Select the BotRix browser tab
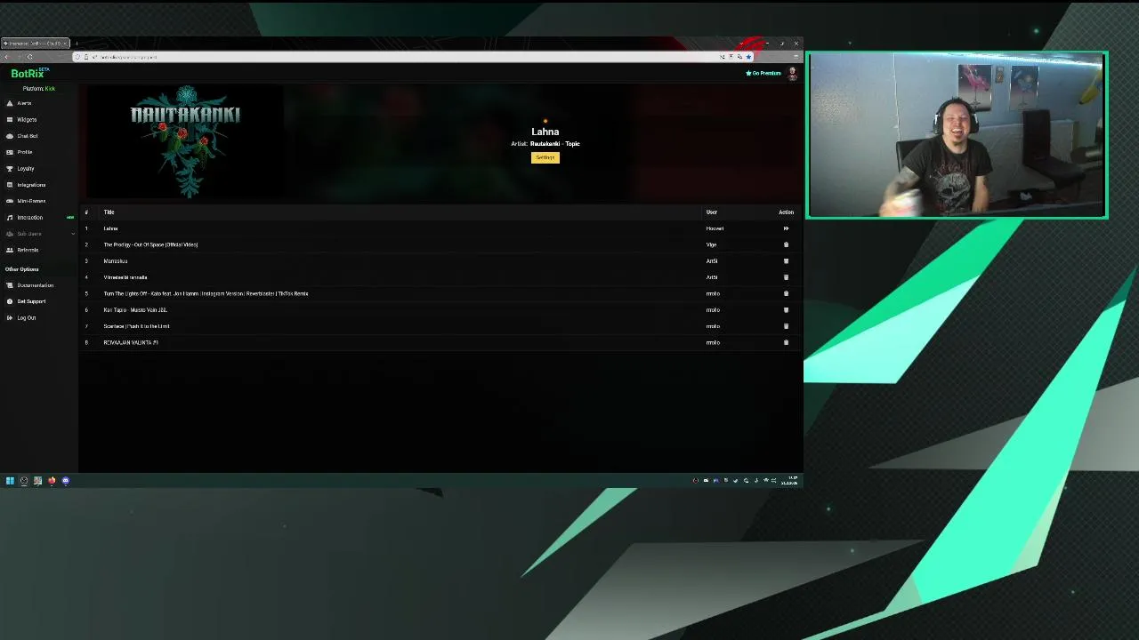This screenshot has width=1139, height=640. pos(36,43)
